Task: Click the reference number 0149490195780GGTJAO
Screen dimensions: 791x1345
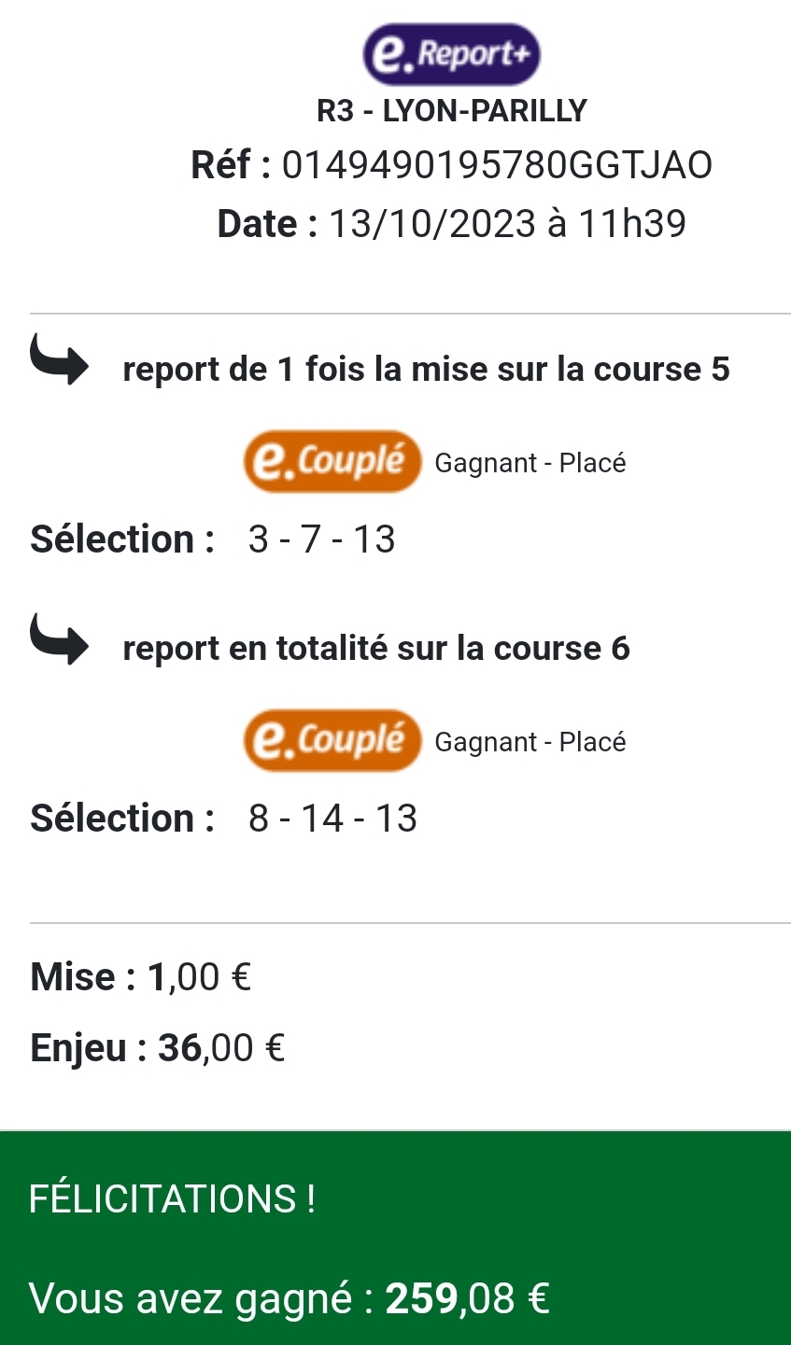Action: click(497, 165)
